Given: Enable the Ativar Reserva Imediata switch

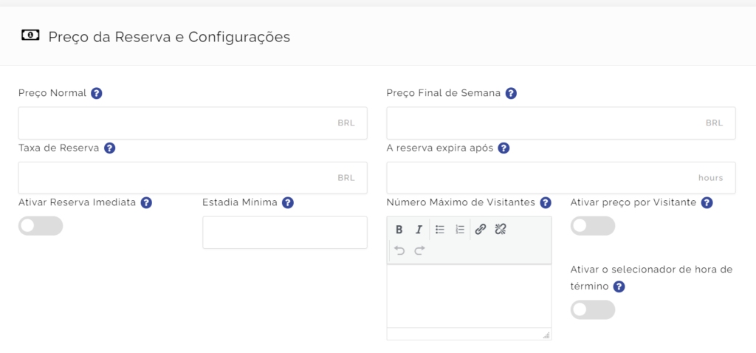Looking at the screenshot, I should click(x=41, y=226).
